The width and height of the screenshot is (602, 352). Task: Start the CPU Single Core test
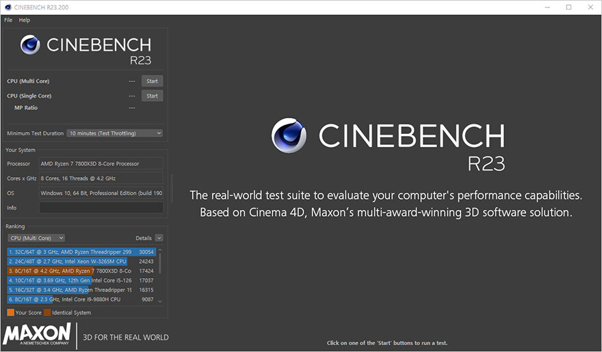pos(152,96)
